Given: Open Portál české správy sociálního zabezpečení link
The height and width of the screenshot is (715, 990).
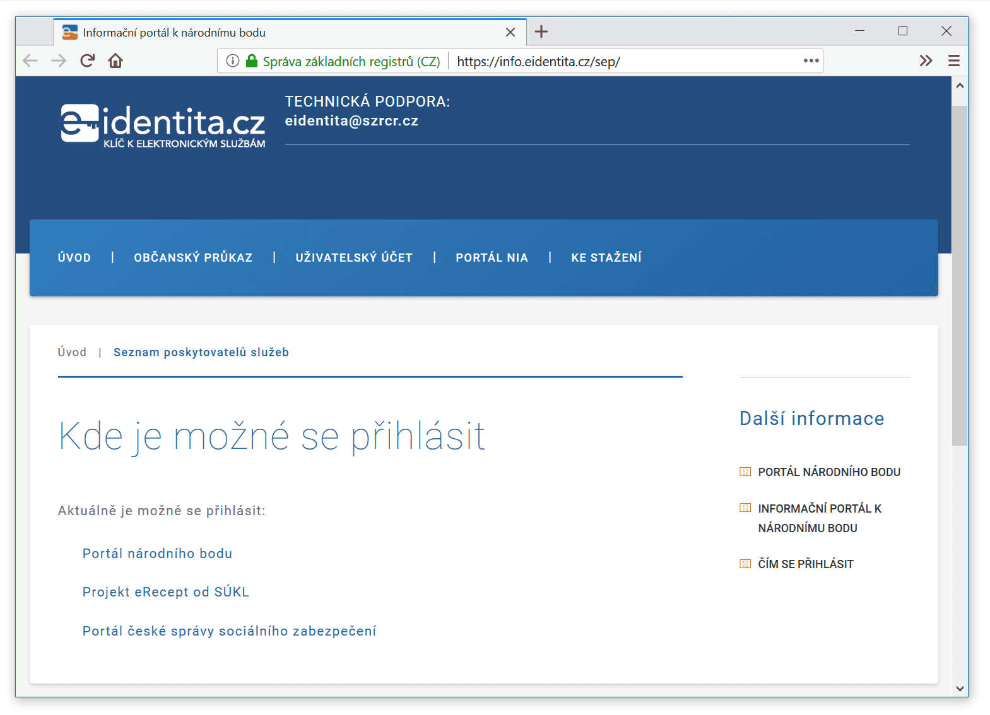Looking at the screenshot, I should (229, 631).
